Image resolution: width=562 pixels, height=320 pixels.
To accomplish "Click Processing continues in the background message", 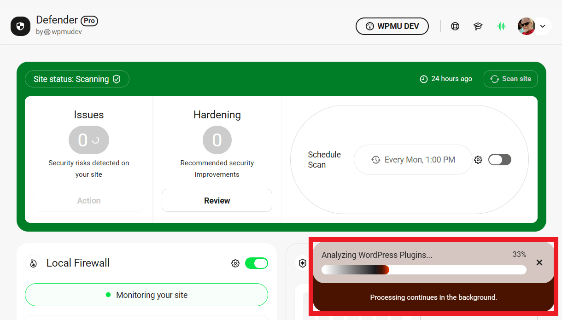I will coord(433,297).
